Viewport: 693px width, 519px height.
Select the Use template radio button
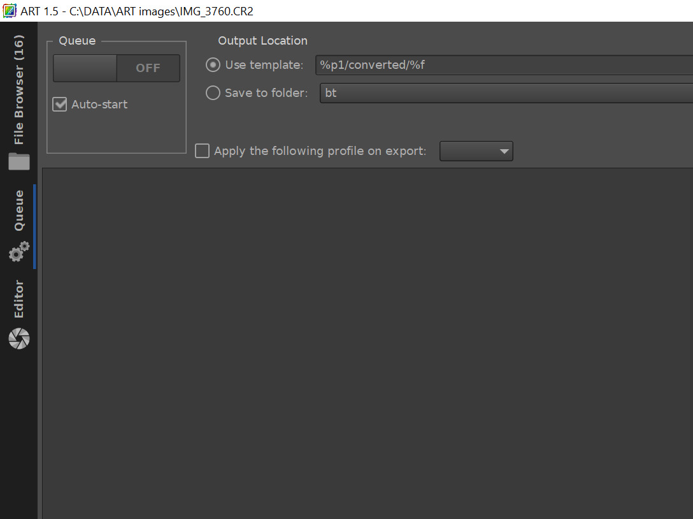point(213,65)
